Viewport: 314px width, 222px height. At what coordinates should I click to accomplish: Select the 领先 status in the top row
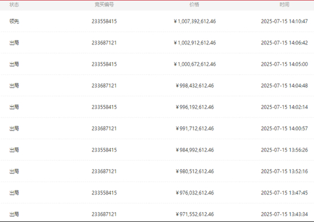14,21
